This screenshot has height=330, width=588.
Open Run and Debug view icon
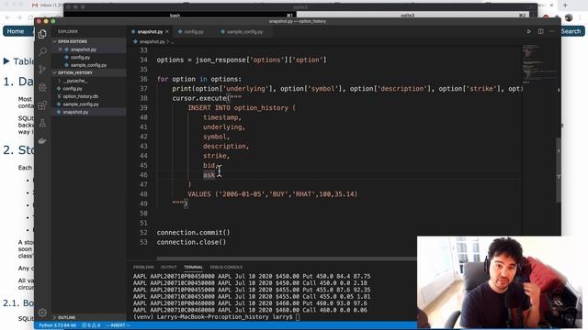tap(42, 87)
